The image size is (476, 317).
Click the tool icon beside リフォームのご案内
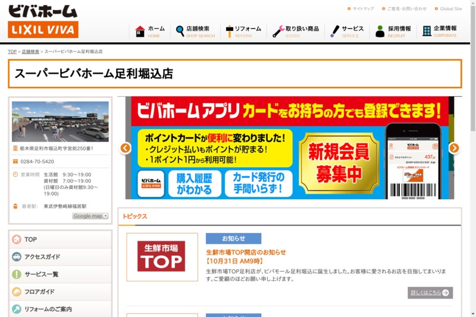pos(17,309)
